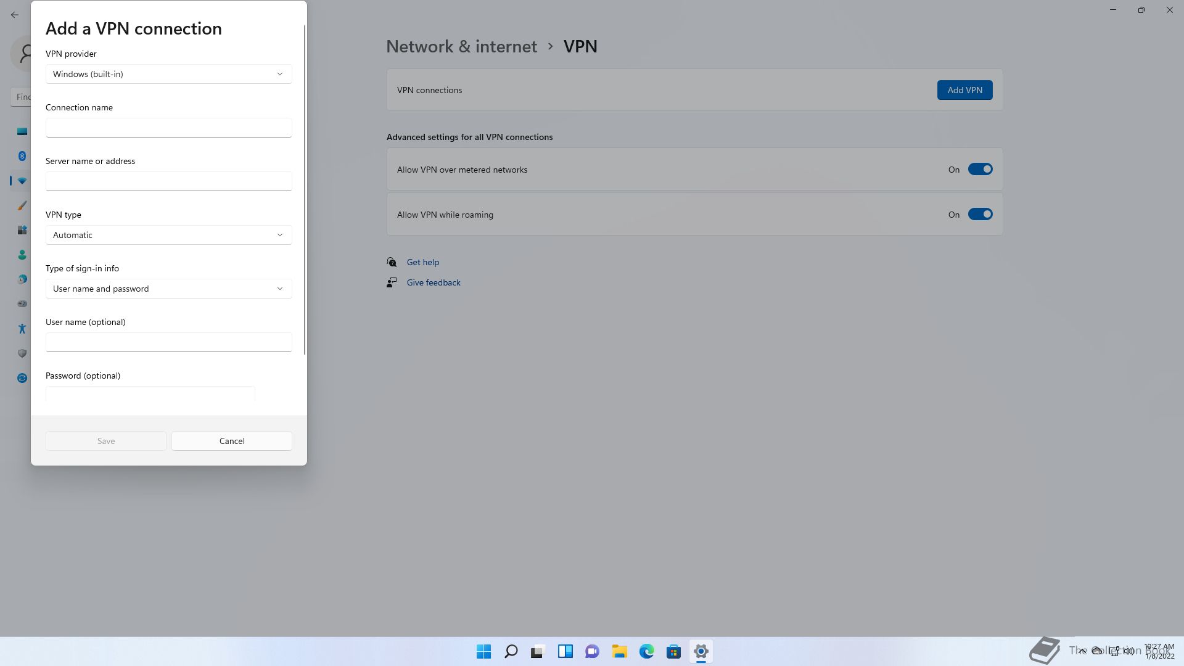Click the Accessibility figure icon
The height and width of the screenshot is (666, 1184).
click(x=22, y=329)
